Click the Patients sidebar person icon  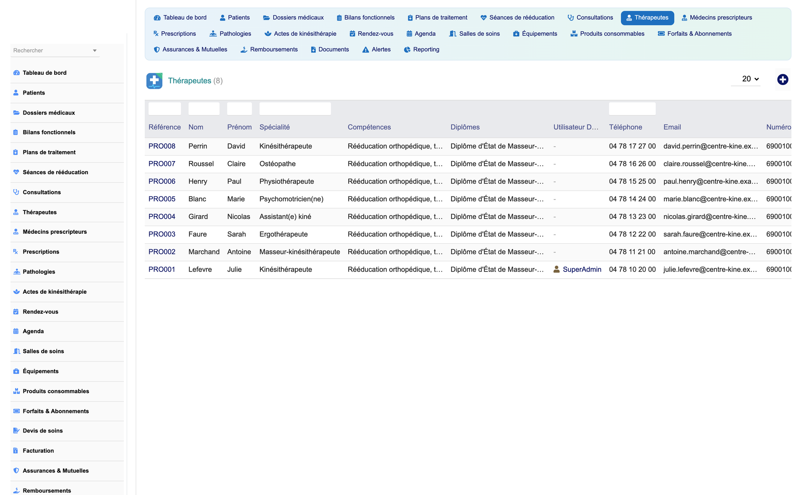coord(16,93)
